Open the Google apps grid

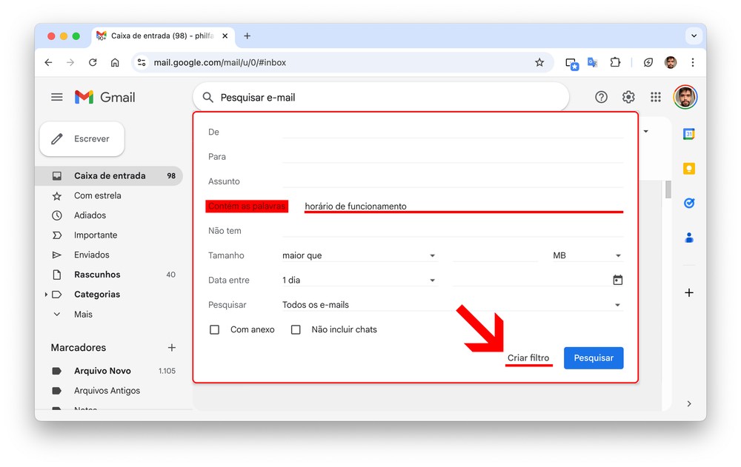tap(655, 97)
